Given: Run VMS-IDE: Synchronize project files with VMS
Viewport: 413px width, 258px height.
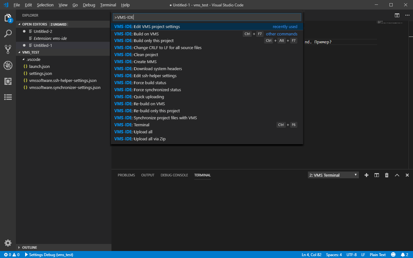Looking at the screenshot, I should (x=207, y=118).
